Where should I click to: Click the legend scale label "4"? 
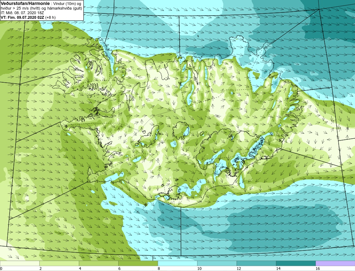pyautogui.click(x=80, y=269)
